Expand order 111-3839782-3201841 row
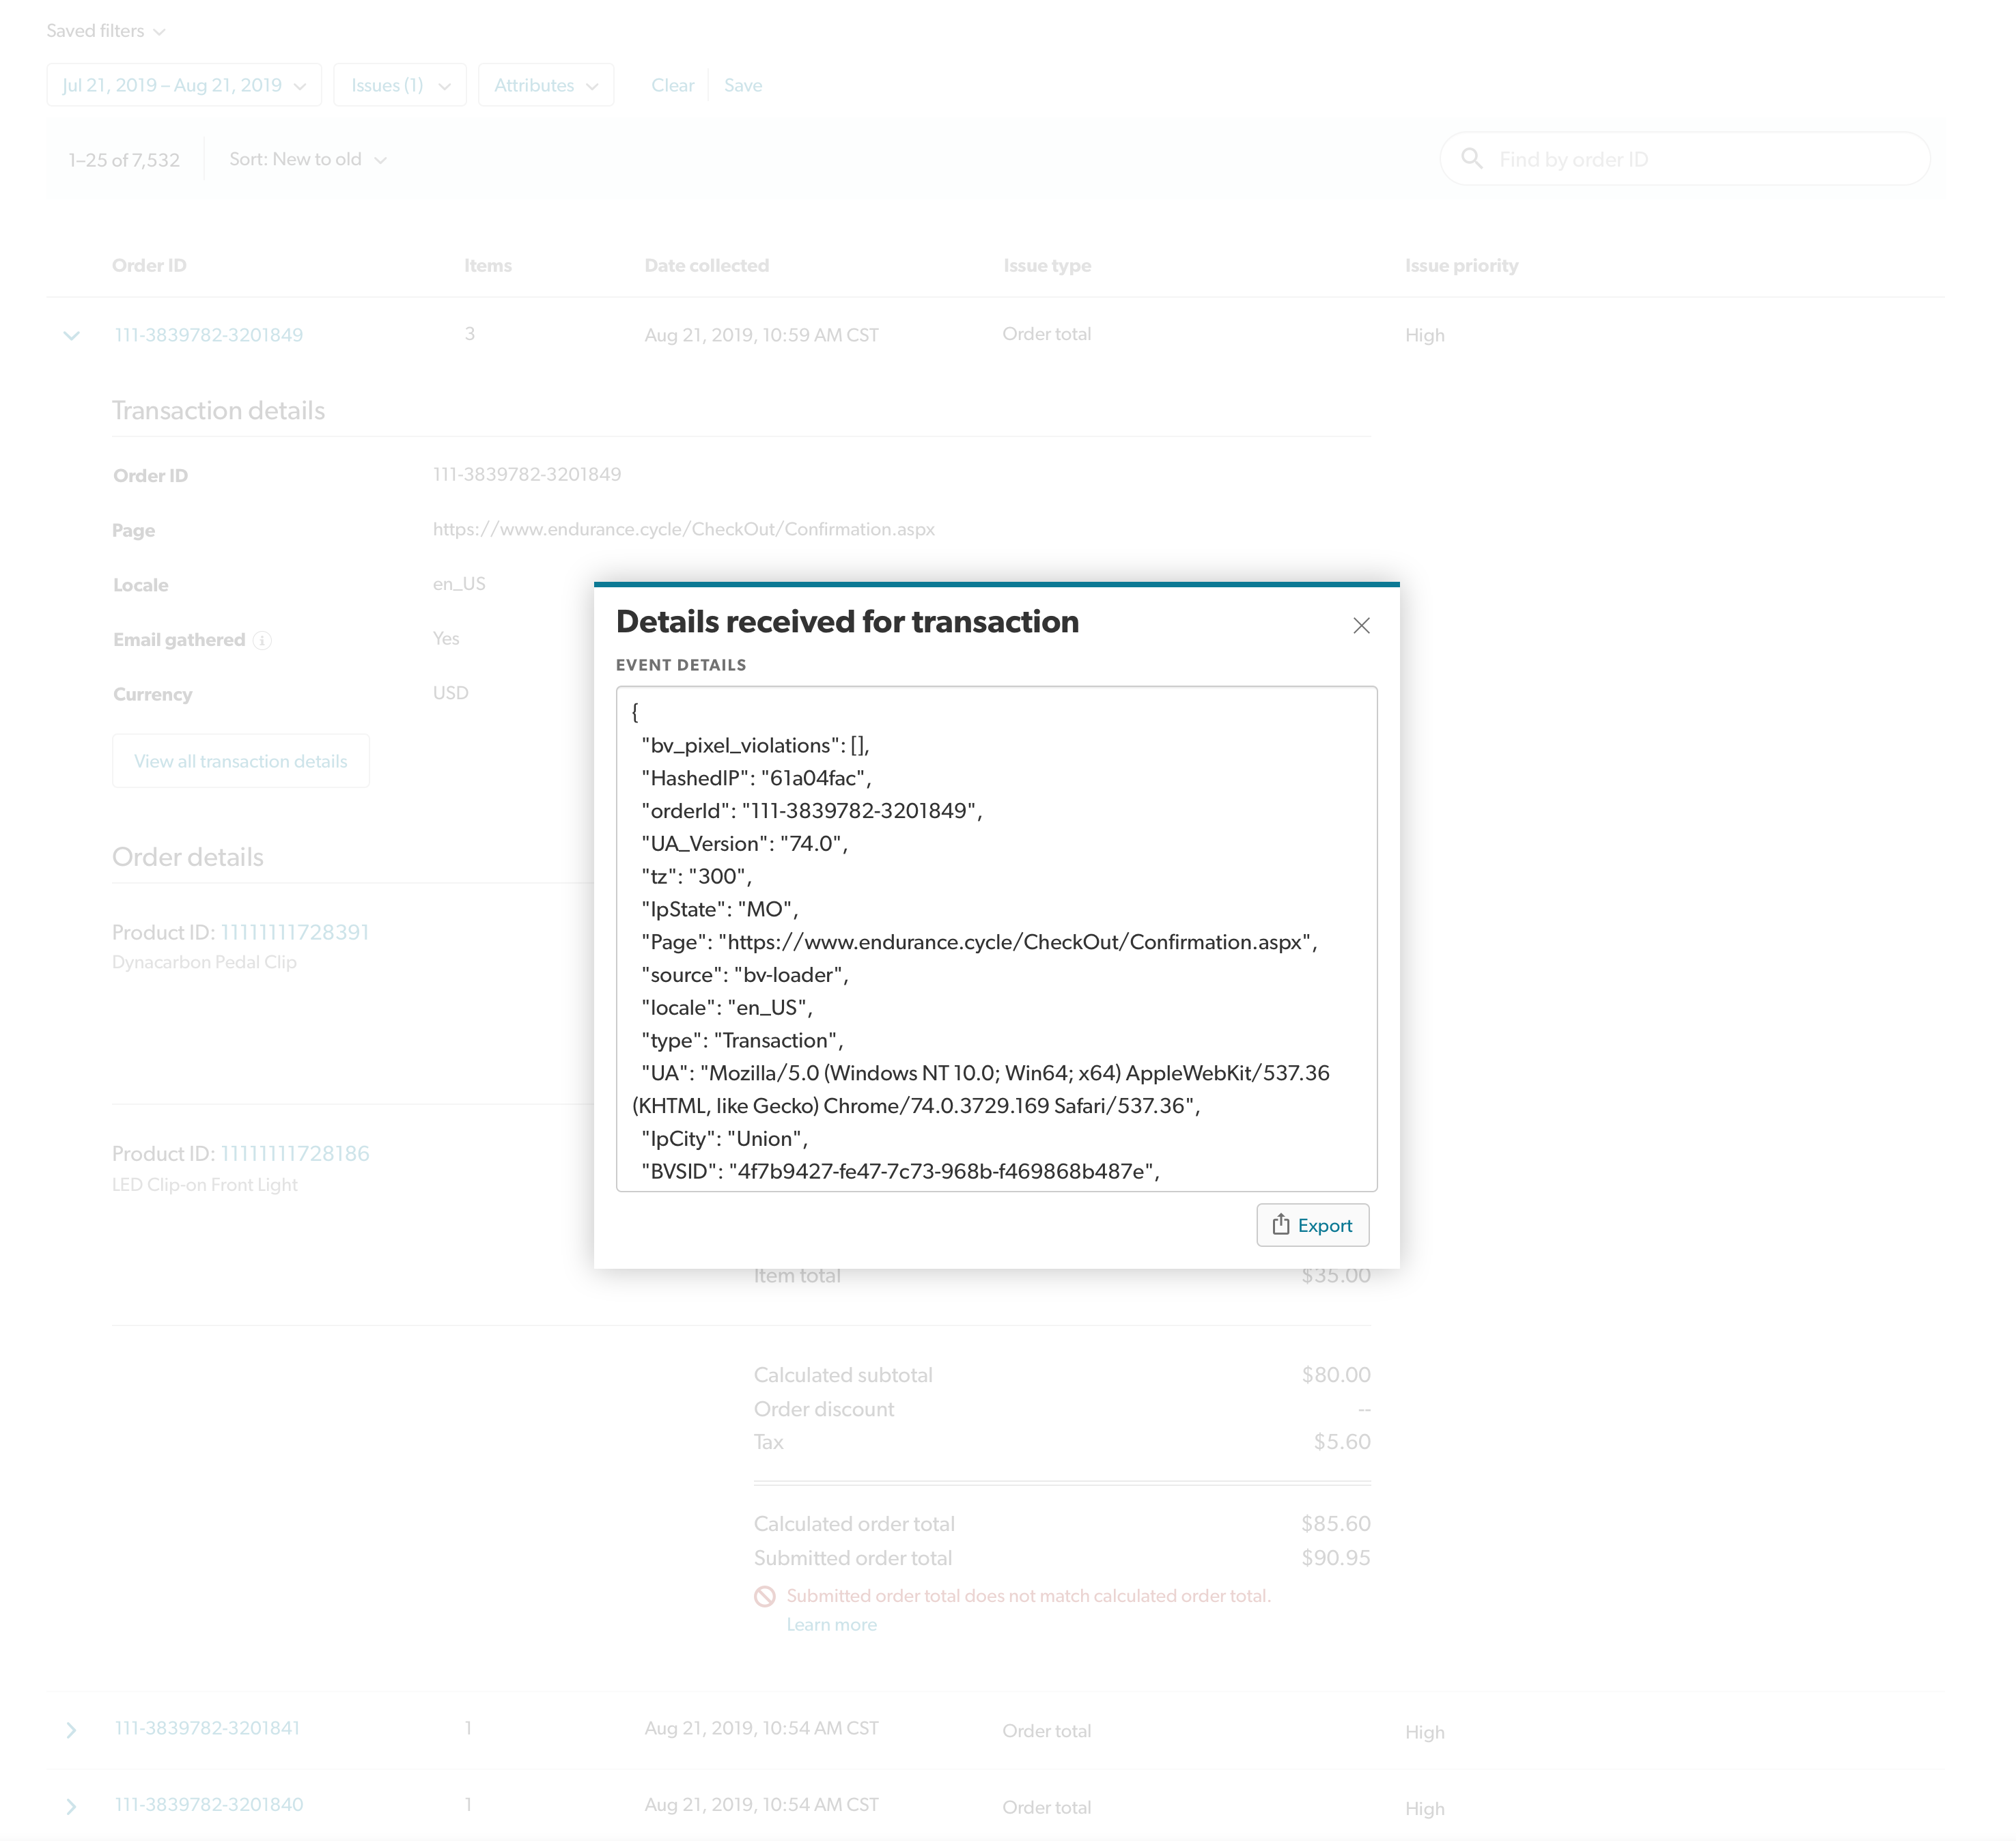The image size is (2016, 1841). click(x=71, y=1730)
